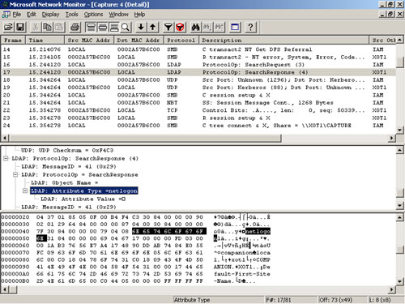Click hex row at offset 00000070
This screenshot has width=405, height=304.
pyautogui.click(x=136, y=253)
